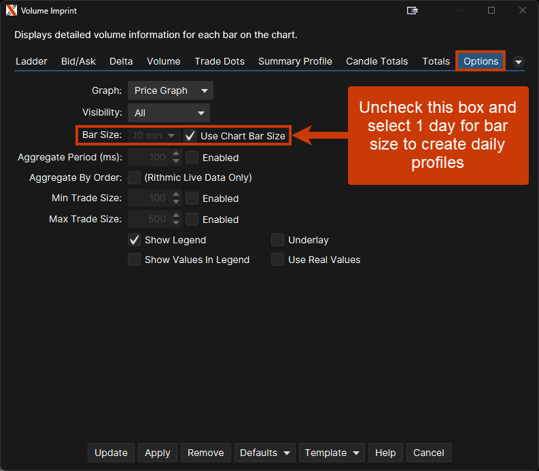539x471 pixels.
Task: Open the Template dropdown menu
Action: point(333,453)
